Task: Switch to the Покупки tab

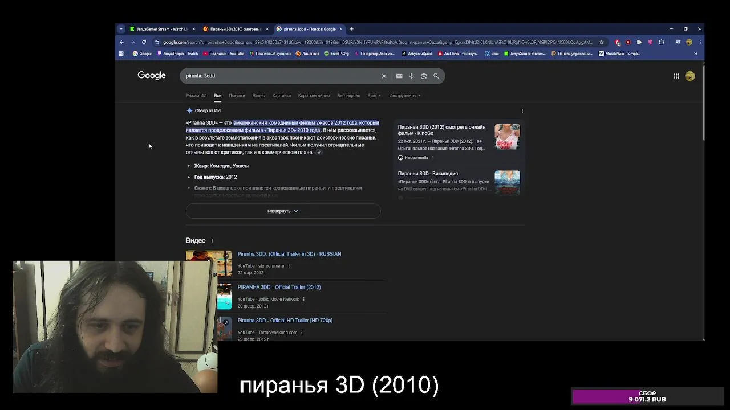Action: tap(237, 96)
